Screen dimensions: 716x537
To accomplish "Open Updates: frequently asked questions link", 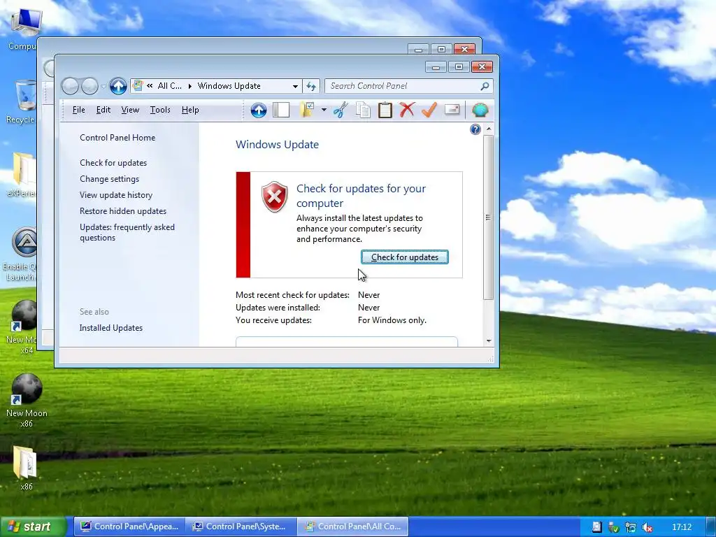I will pos(127,232).
